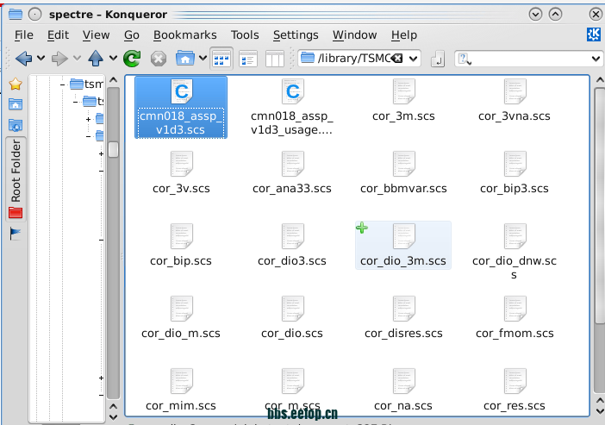Select the tsm folder in tree
This screenshot has width=605, height=425.
[x=87, y=84]
